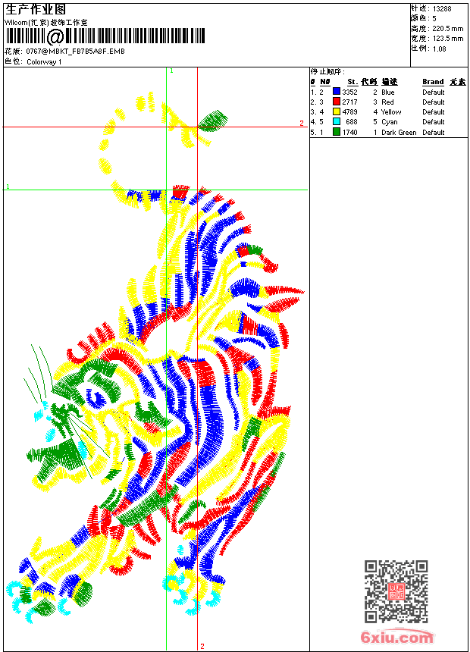This screenshot has height=652, width=470.
Task: Click the @ symbol in the barcode
Action: 55,37
